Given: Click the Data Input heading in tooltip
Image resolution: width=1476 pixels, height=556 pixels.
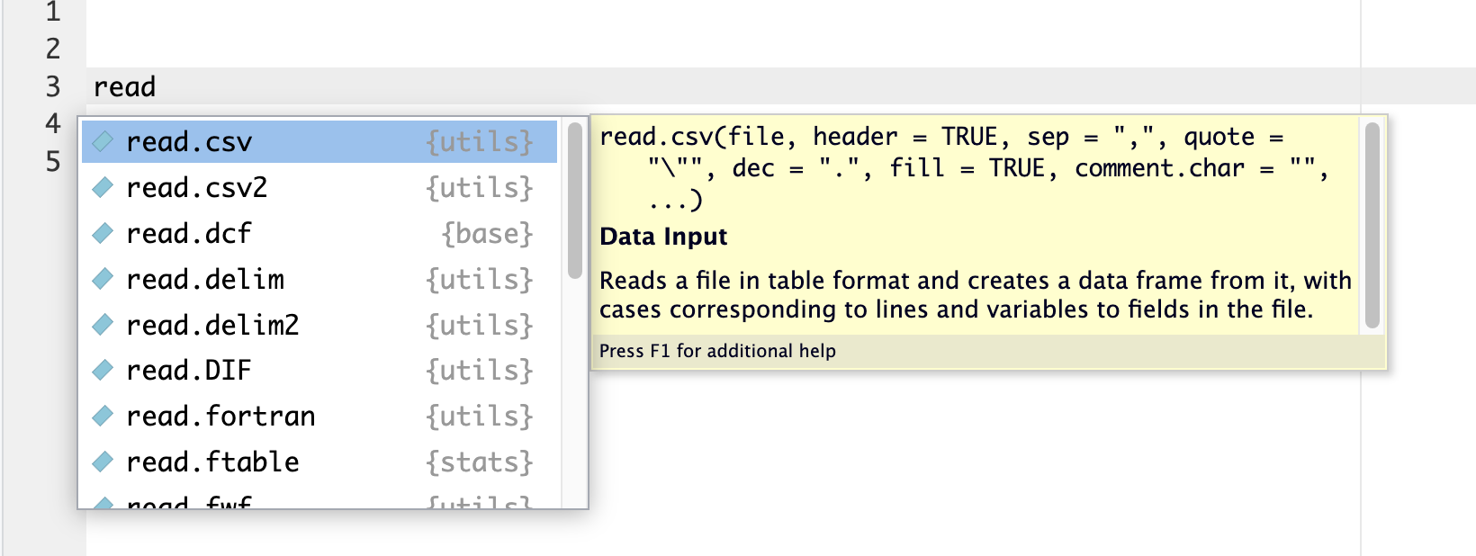Looking at the screenshot, I should (x=663, y=237).
